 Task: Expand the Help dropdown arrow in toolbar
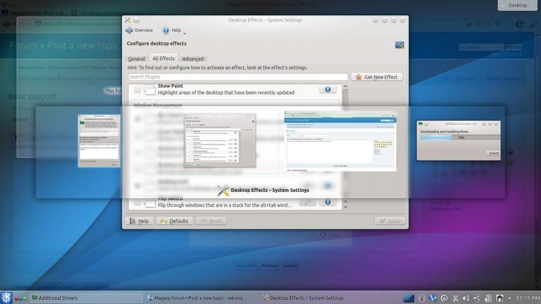(184, 33)
